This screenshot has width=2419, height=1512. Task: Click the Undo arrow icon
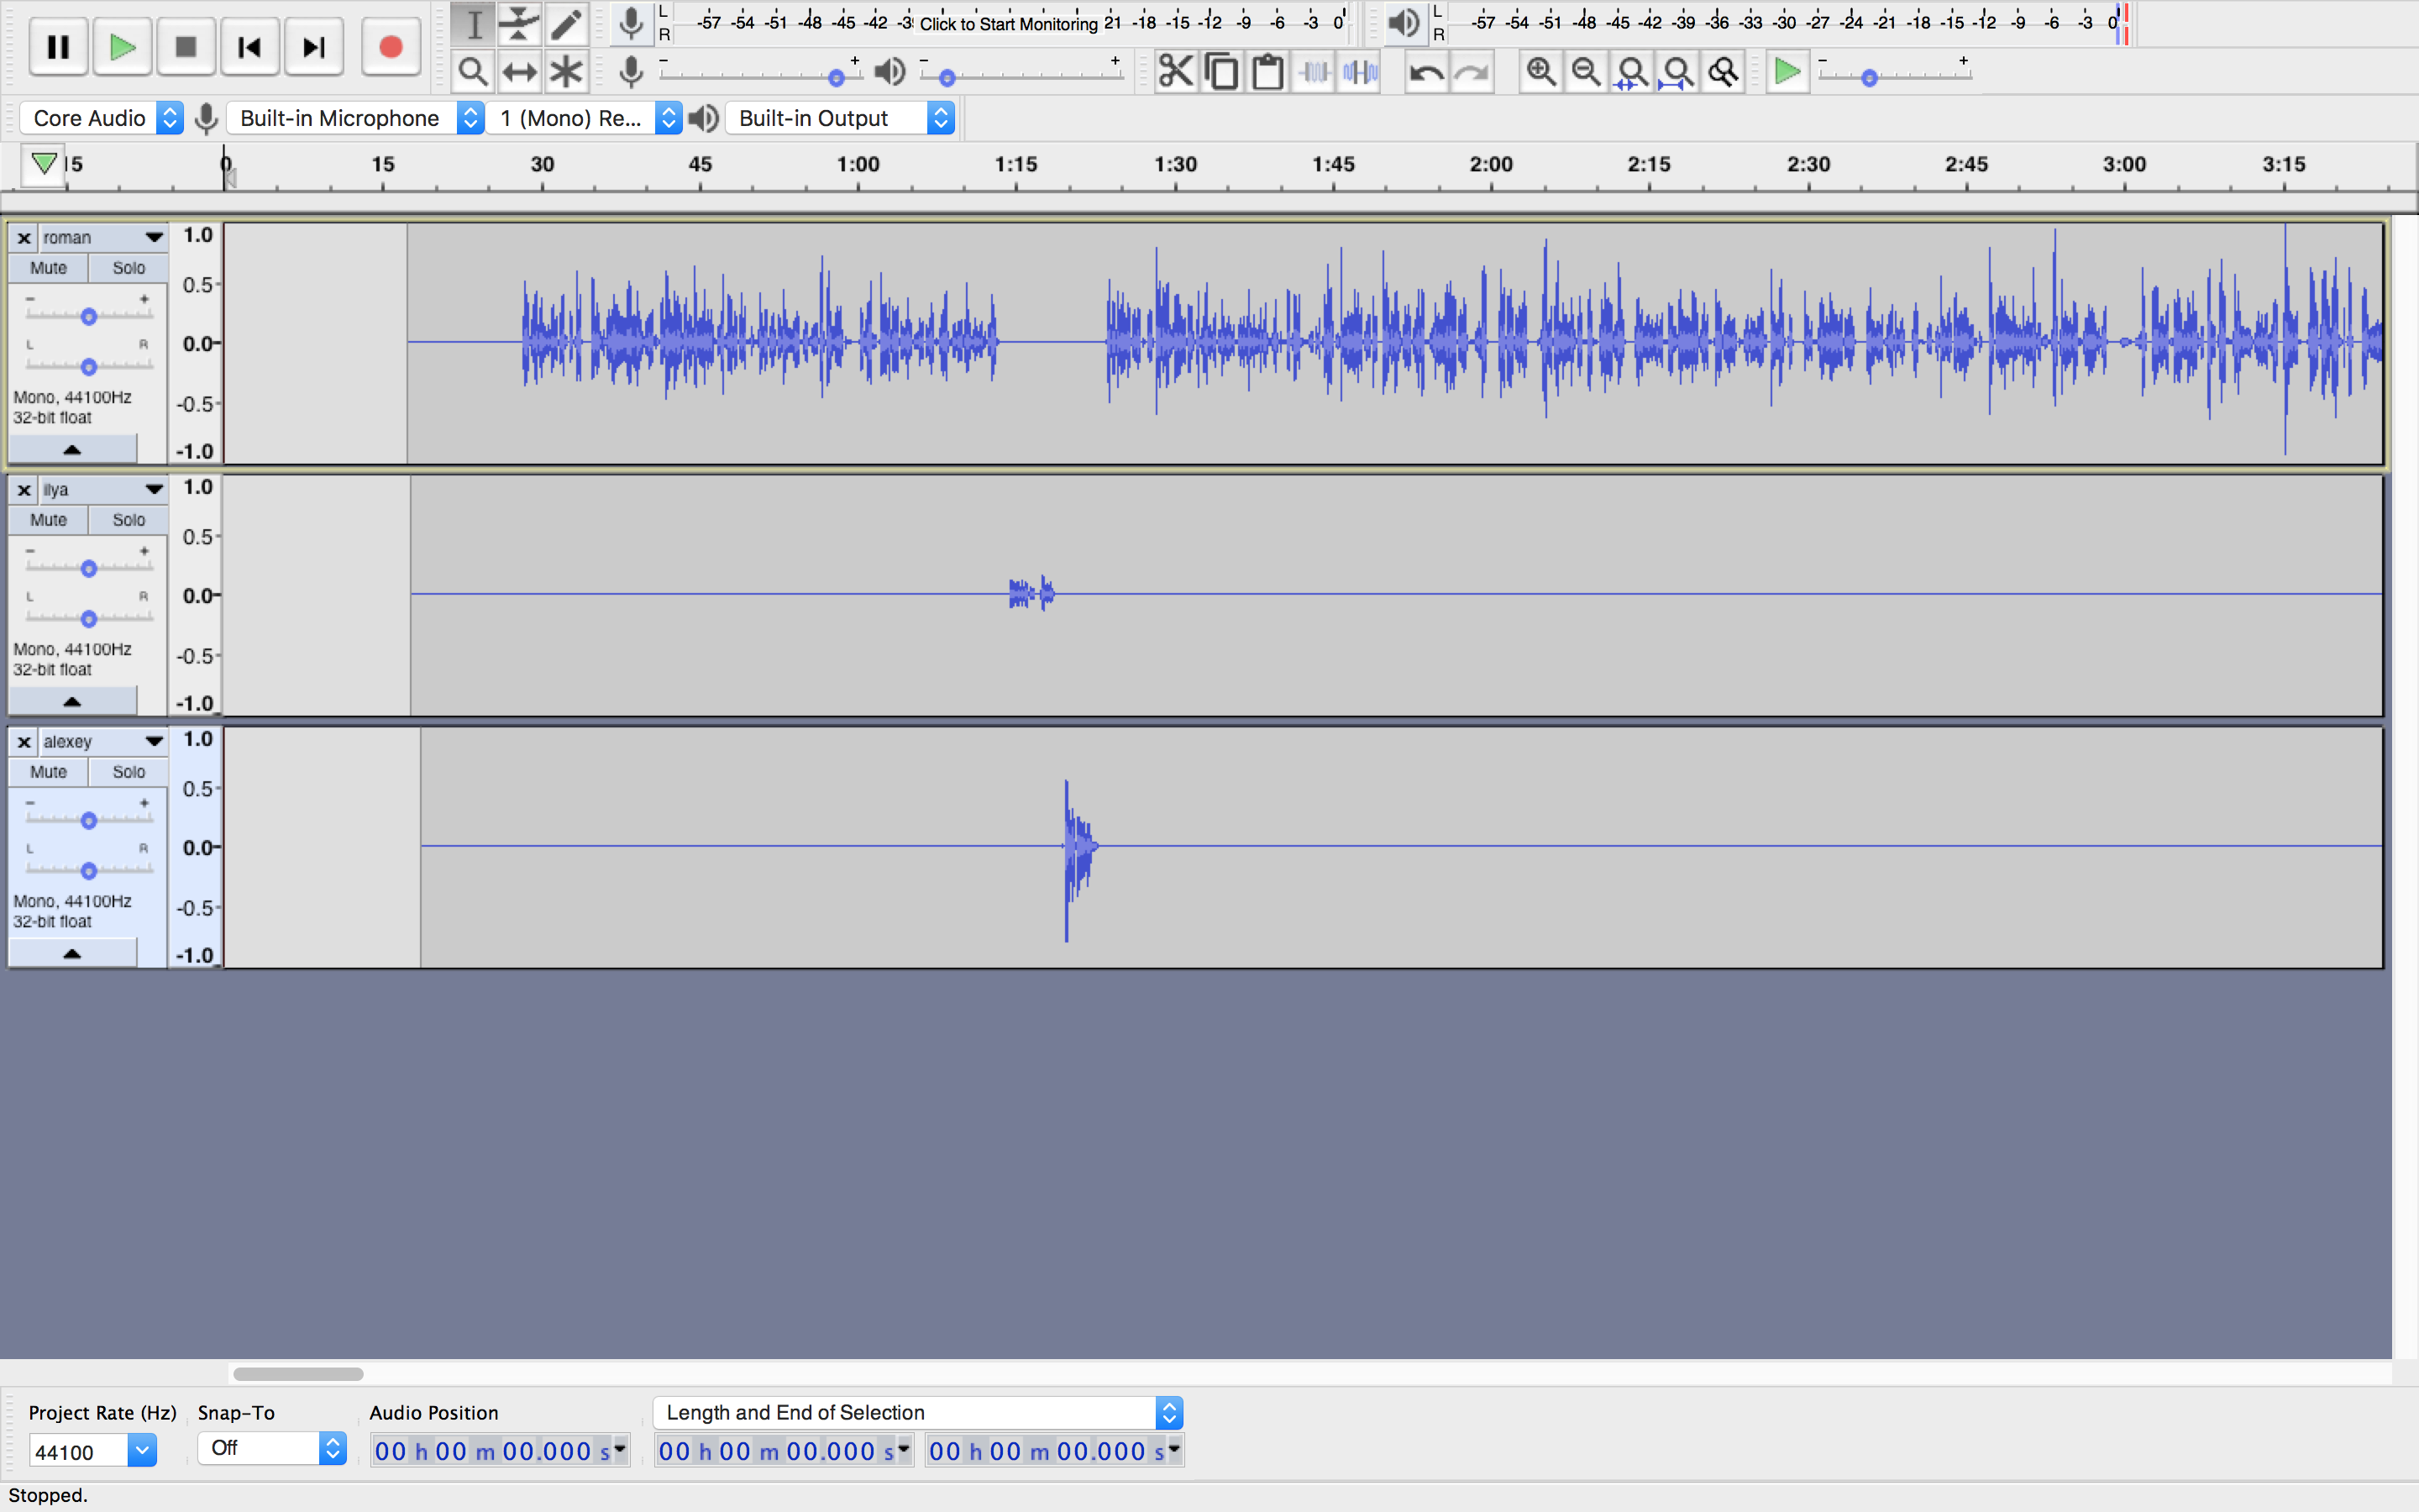coord(1425,72)
